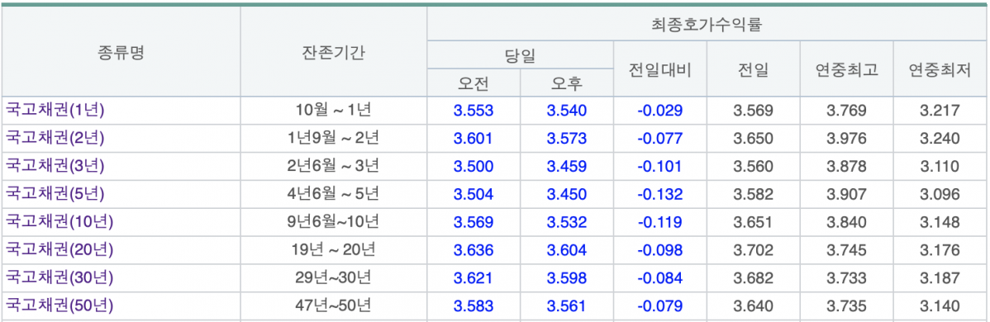The height and width of the screenshot is (322, 990).
Task: Click the change value -0.119
Action: click(x=659, y=223)
